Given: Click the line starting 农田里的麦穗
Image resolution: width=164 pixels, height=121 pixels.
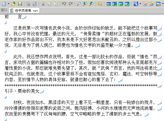Looking at the screenshot, I should click(73, 114).
